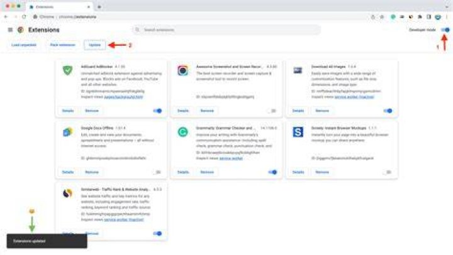Open the side panel icon in toolbar
The height and width of the screenshot is (255, 453).
[428, 17]
